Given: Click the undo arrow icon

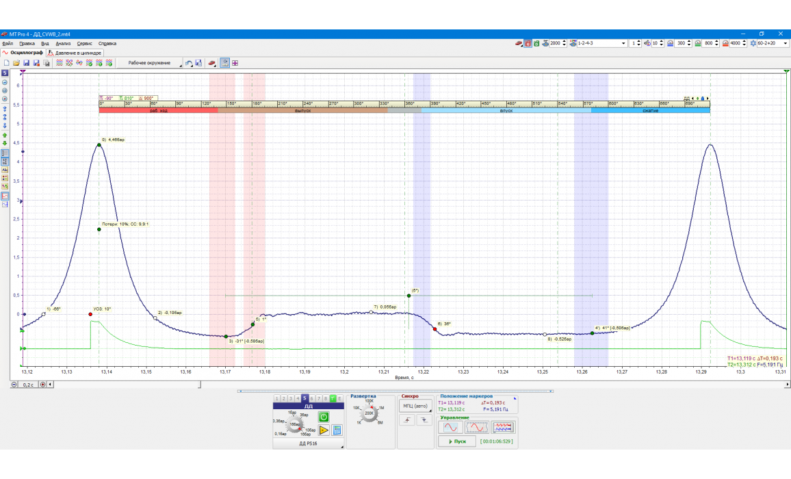Looking at the screenshot, I should pyautogui.click(x=189, y=63).
